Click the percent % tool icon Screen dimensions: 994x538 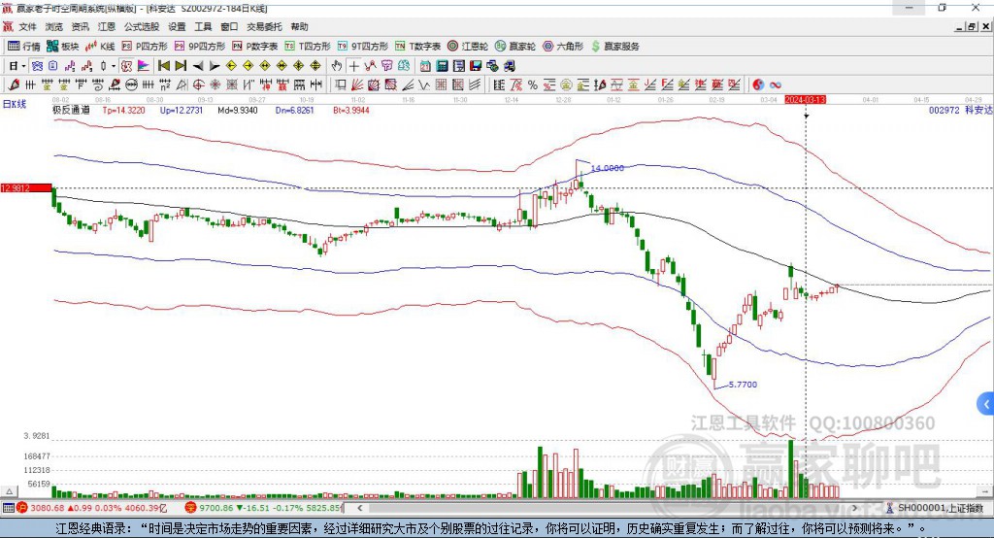(533, 85)
